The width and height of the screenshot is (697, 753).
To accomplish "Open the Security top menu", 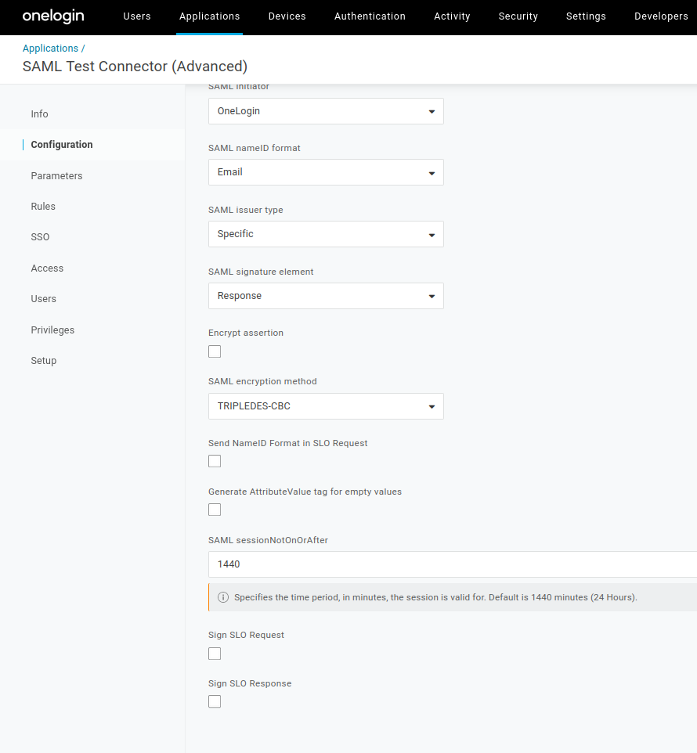I will [x=518, y=16].
